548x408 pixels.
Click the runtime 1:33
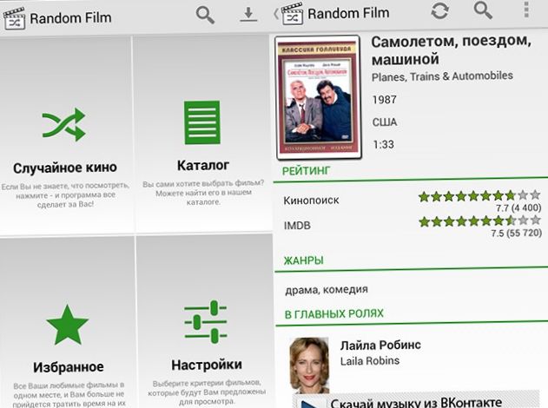[383, 144]
